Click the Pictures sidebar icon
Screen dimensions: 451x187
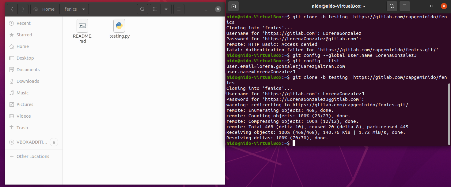pyautogui.click(x=12, y=105)
